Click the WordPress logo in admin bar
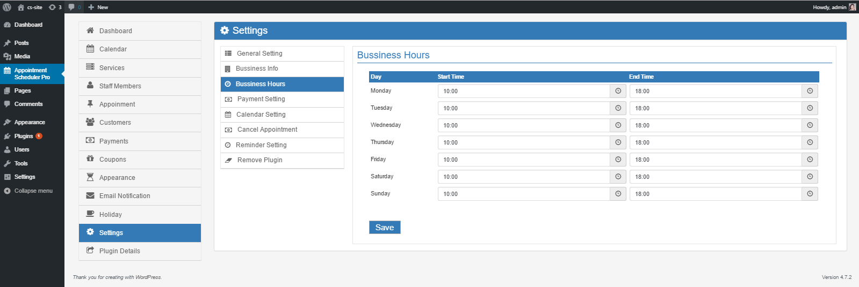The height and width of the screenshot is (287, 859). [7, 7]
